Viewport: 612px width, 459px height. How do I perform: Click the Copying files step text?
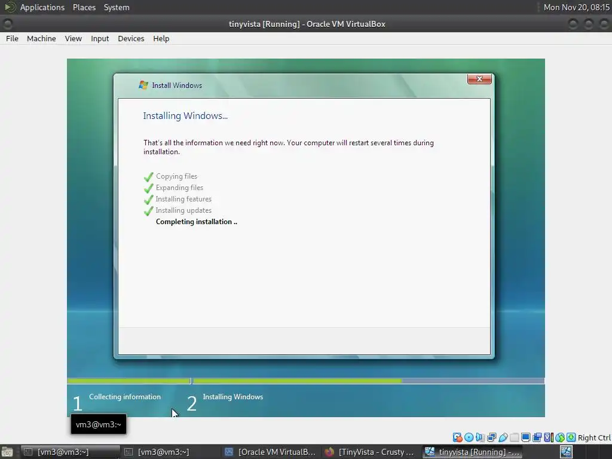click(x=176, y=176)
